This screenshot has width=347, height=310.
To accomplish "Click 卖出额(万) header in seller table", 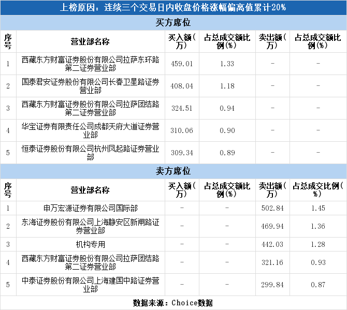I will pos(272,190).
